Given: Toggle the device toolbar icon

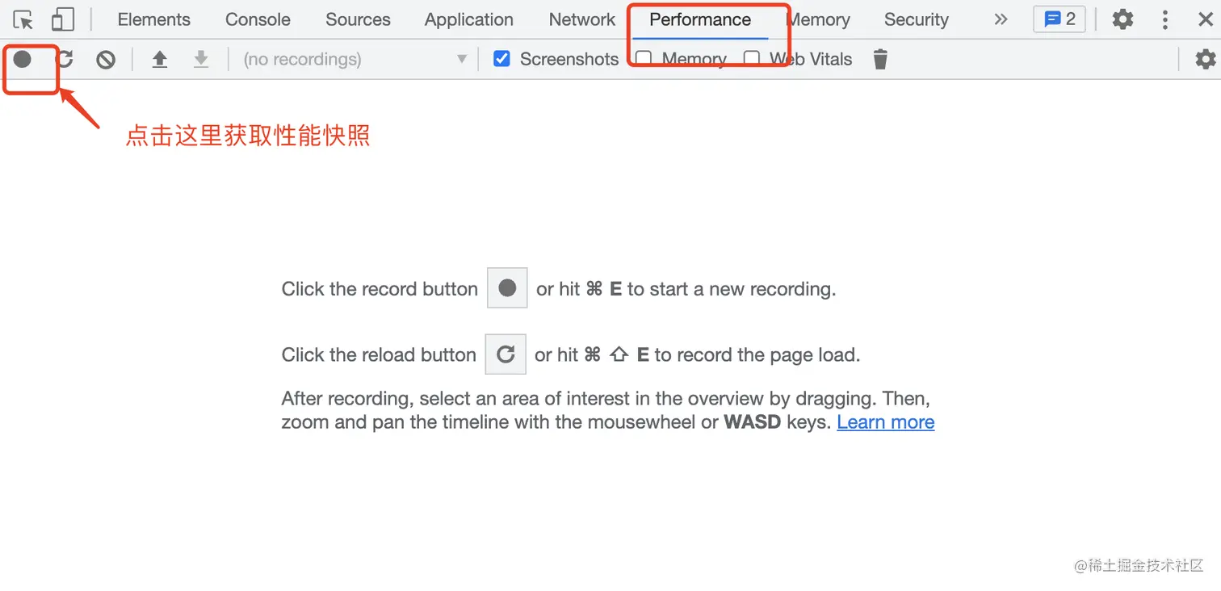Looking at the screenshot, I should [x=62, y=19].
